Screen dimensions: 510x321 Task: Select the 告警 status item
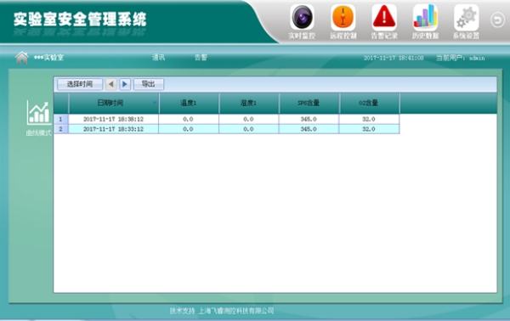tap(201, 58)
